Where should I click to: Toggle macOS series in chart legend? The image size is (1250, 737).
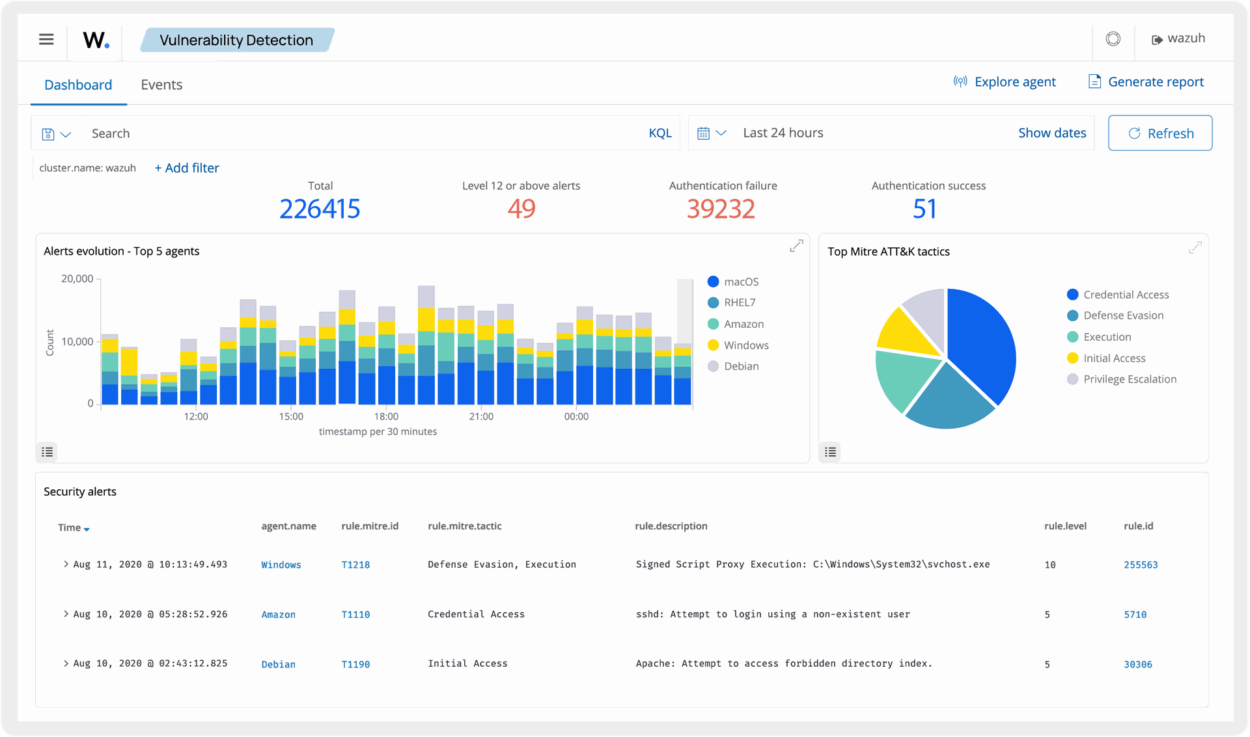point(741,282)
